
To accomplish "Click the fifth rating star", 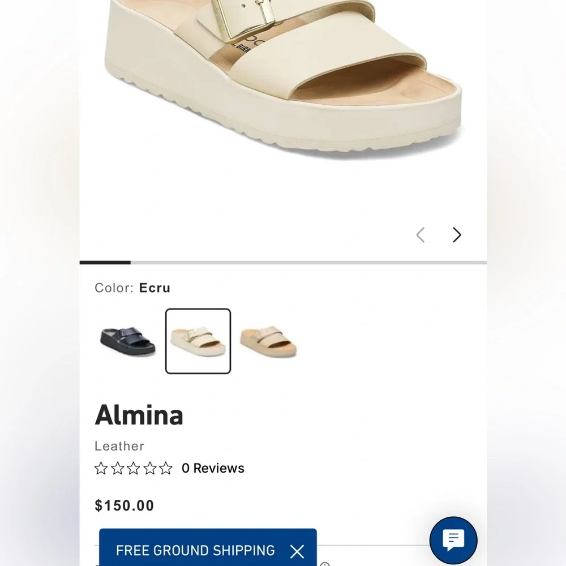I will 166,468.
